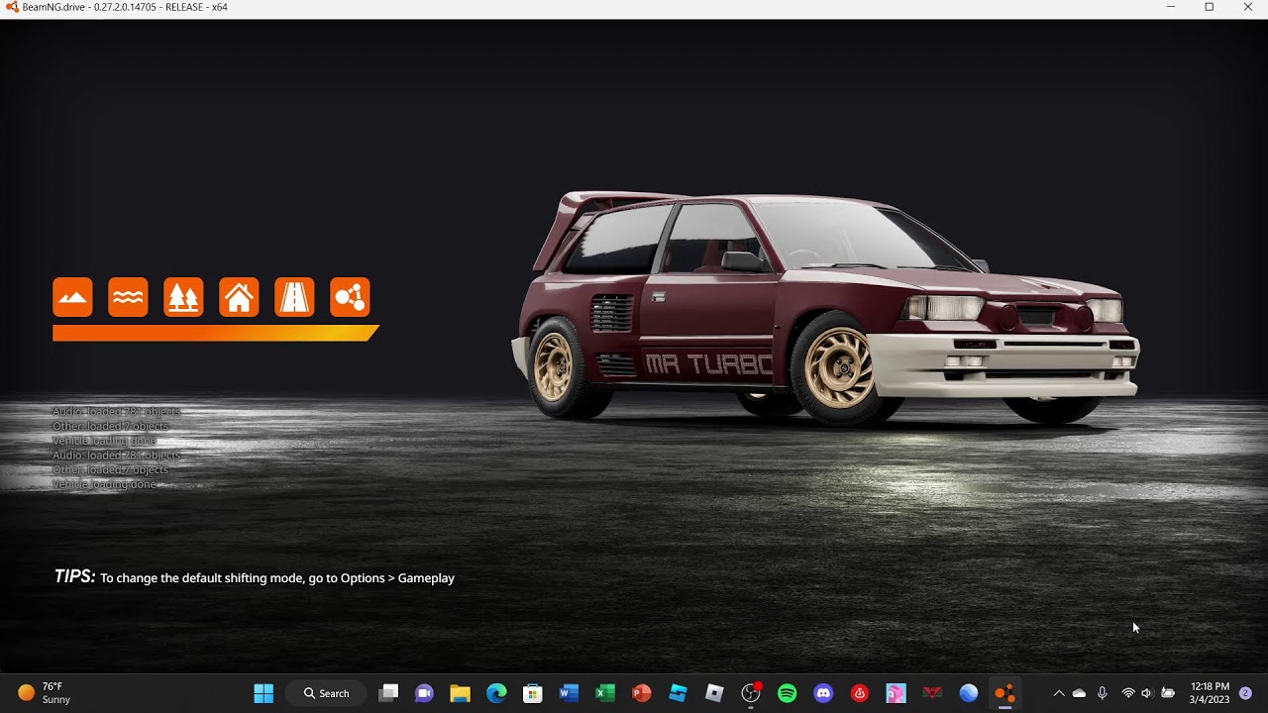
Task: Click the house objects loading icon
Action: [239, 297]
